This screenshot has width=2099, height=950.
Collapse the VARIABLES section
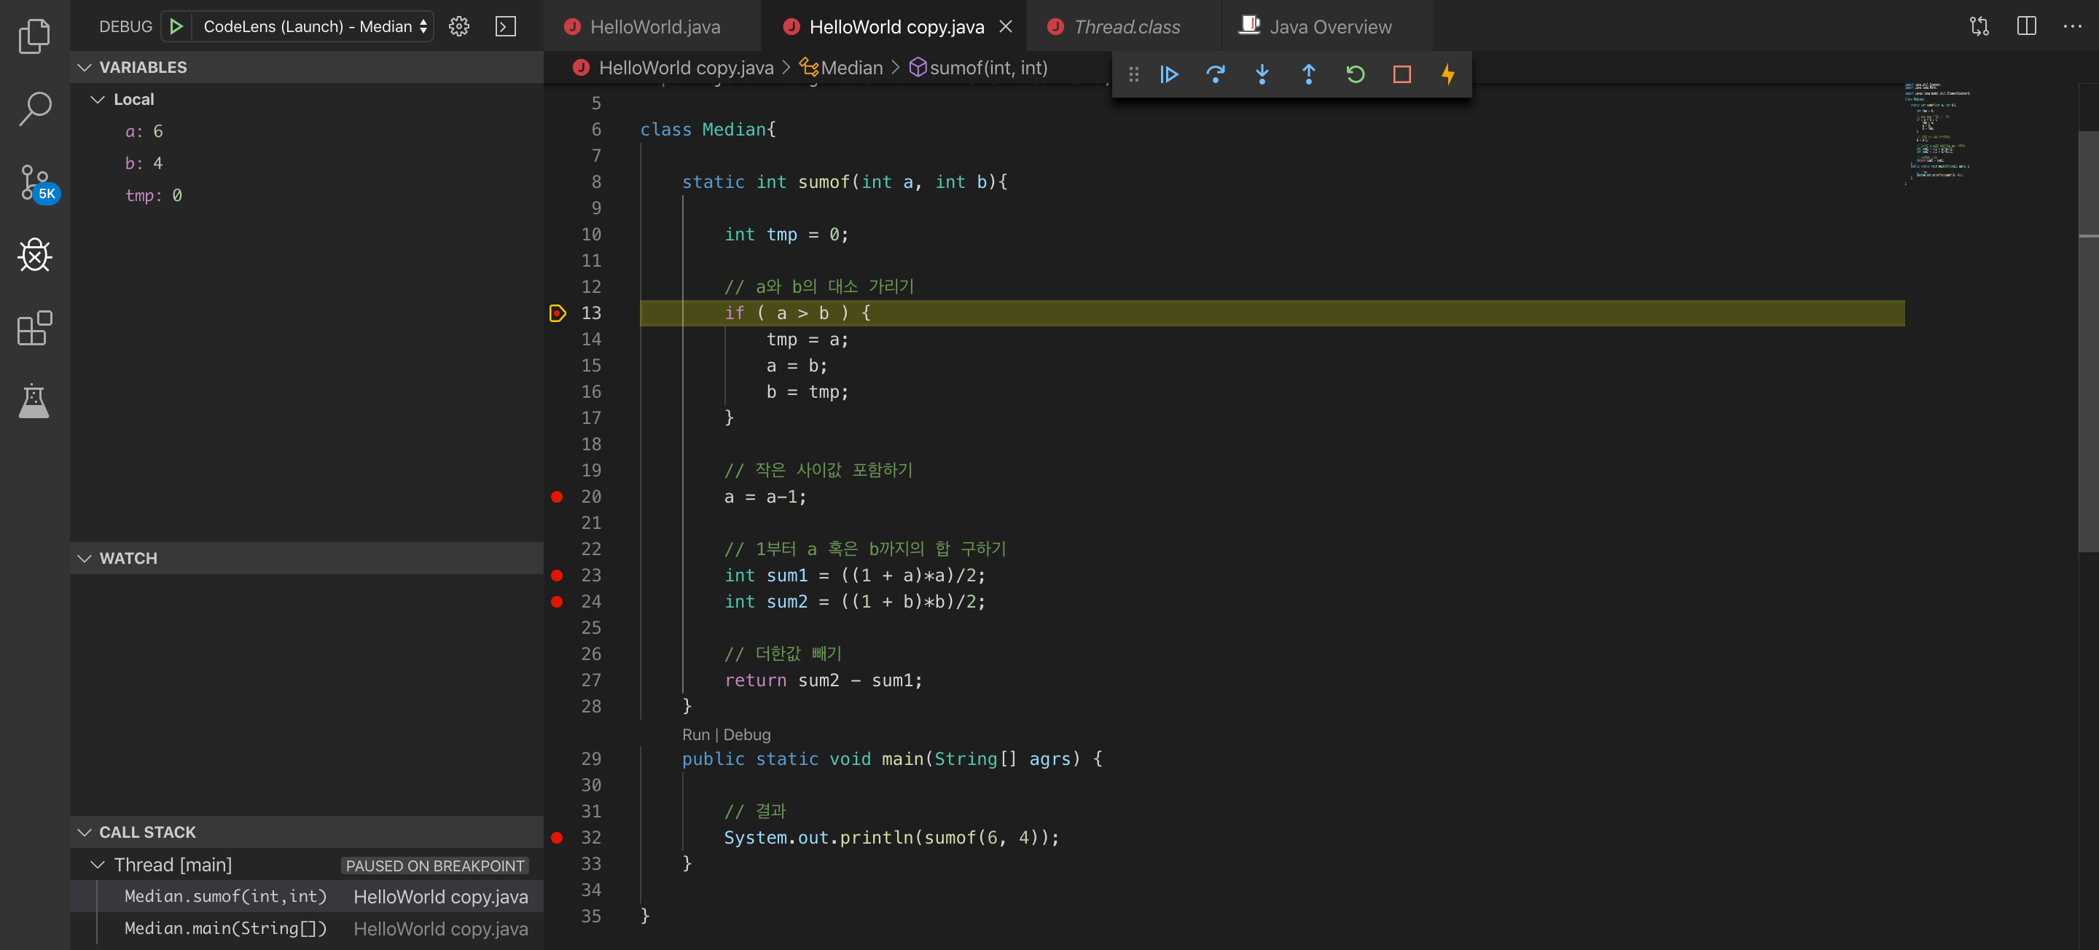click(306, 68)
